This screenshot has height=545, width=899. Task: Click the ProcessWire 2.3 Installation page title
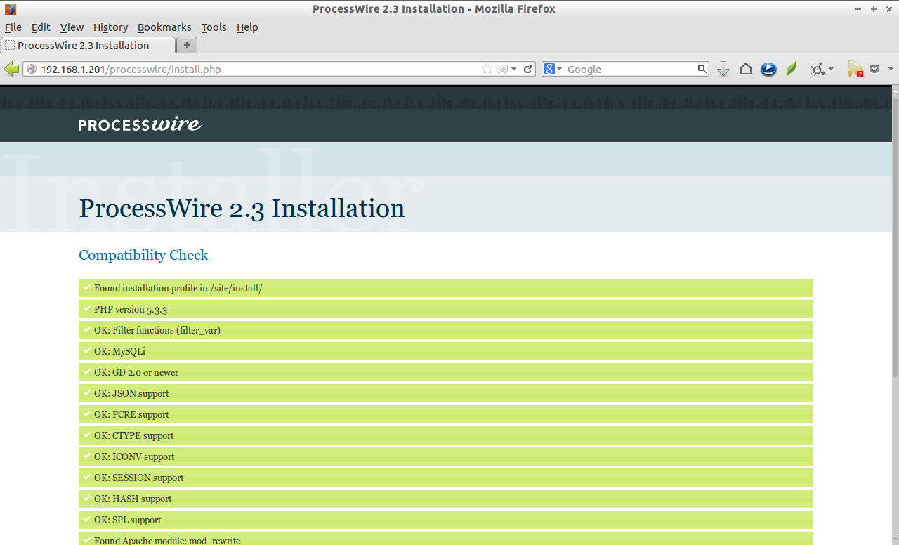click(242, 209)
